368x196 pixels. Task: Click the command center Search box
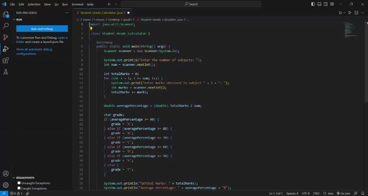[x=191, y=4]
